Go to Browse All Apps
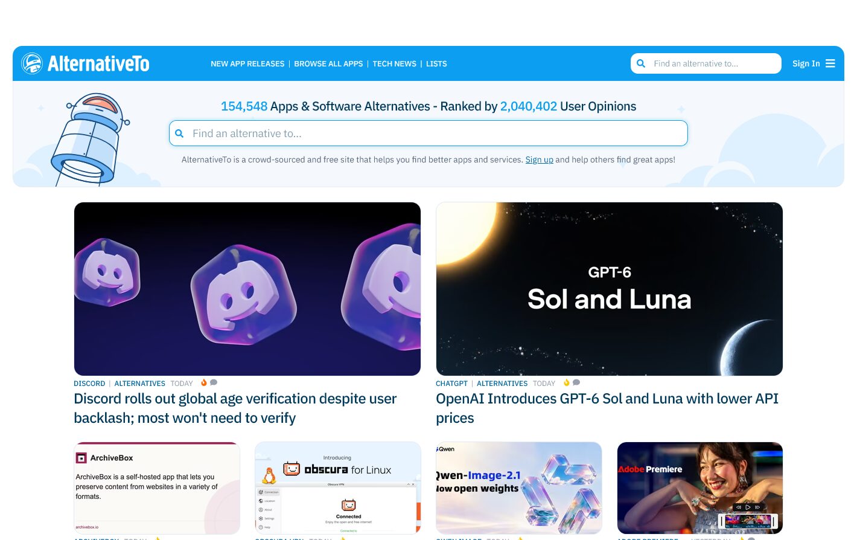This screenshot has height=540, width=857. click(x=328, y=63)
